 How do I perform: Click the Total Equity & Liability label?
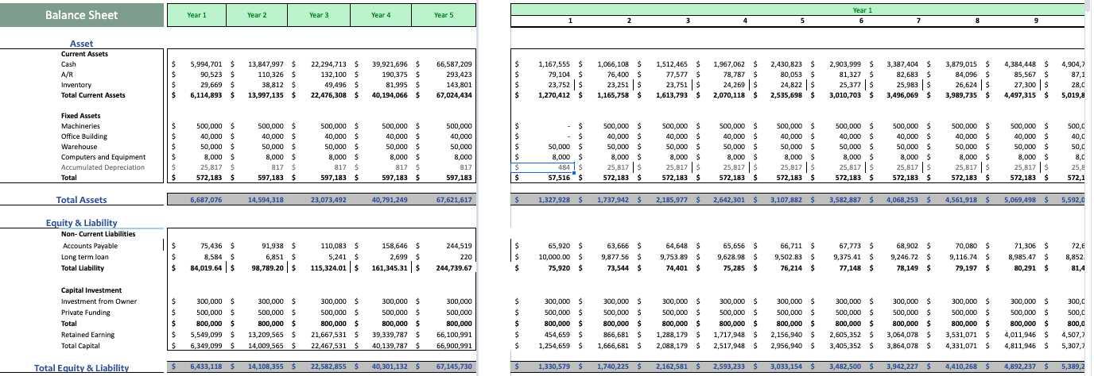pyautogui.click(x=82, y=368)
